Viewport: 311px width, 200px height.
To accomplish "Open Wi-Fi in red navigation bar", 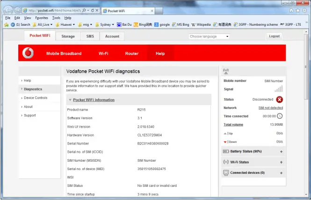I will [x=103, y=54].
